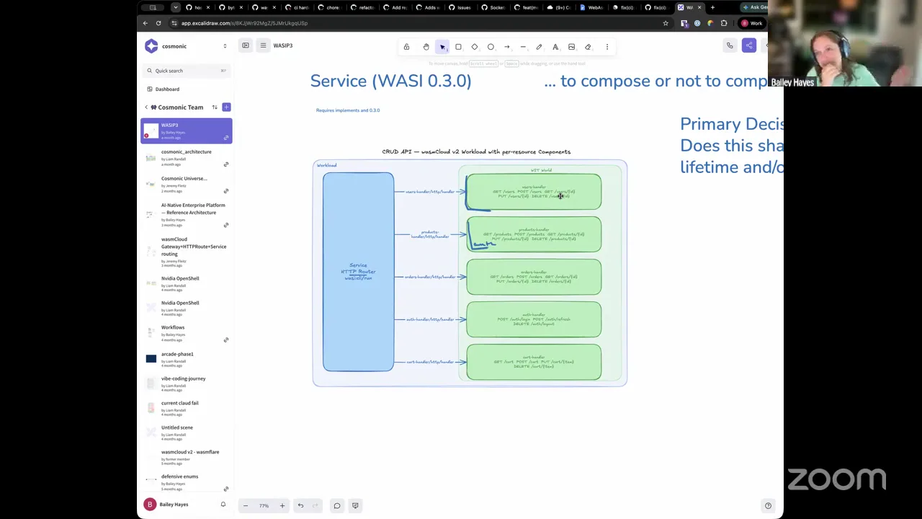Open the Untitled scene
This screenshot has width=922, height=519.
(187, 432)
